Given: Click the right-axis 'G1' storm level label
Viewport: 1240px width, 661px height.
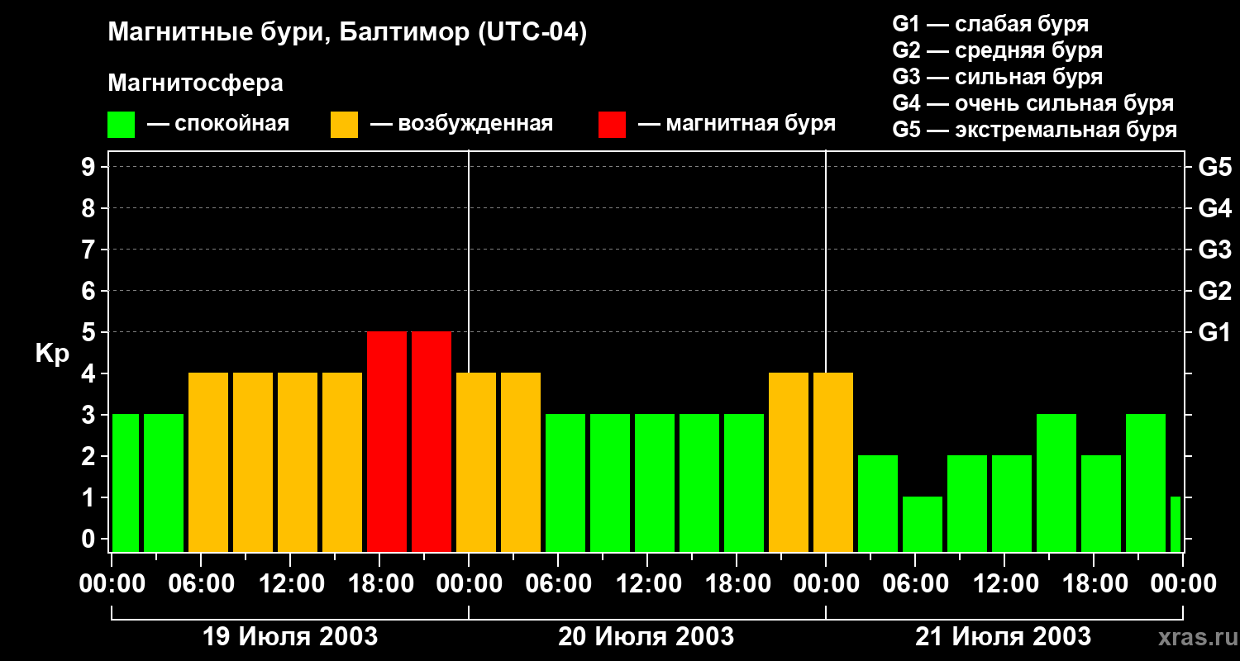Looking at the screenshot, I should click(1214, 332).
